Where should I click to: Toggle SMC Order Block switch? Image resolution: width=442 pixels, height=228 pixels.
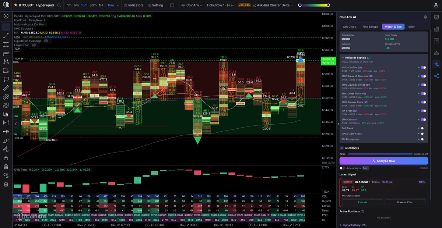[423, 94]
